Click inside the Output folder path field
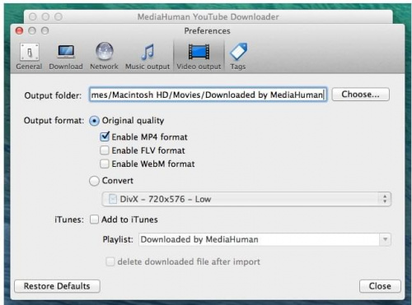 [208, 95]
